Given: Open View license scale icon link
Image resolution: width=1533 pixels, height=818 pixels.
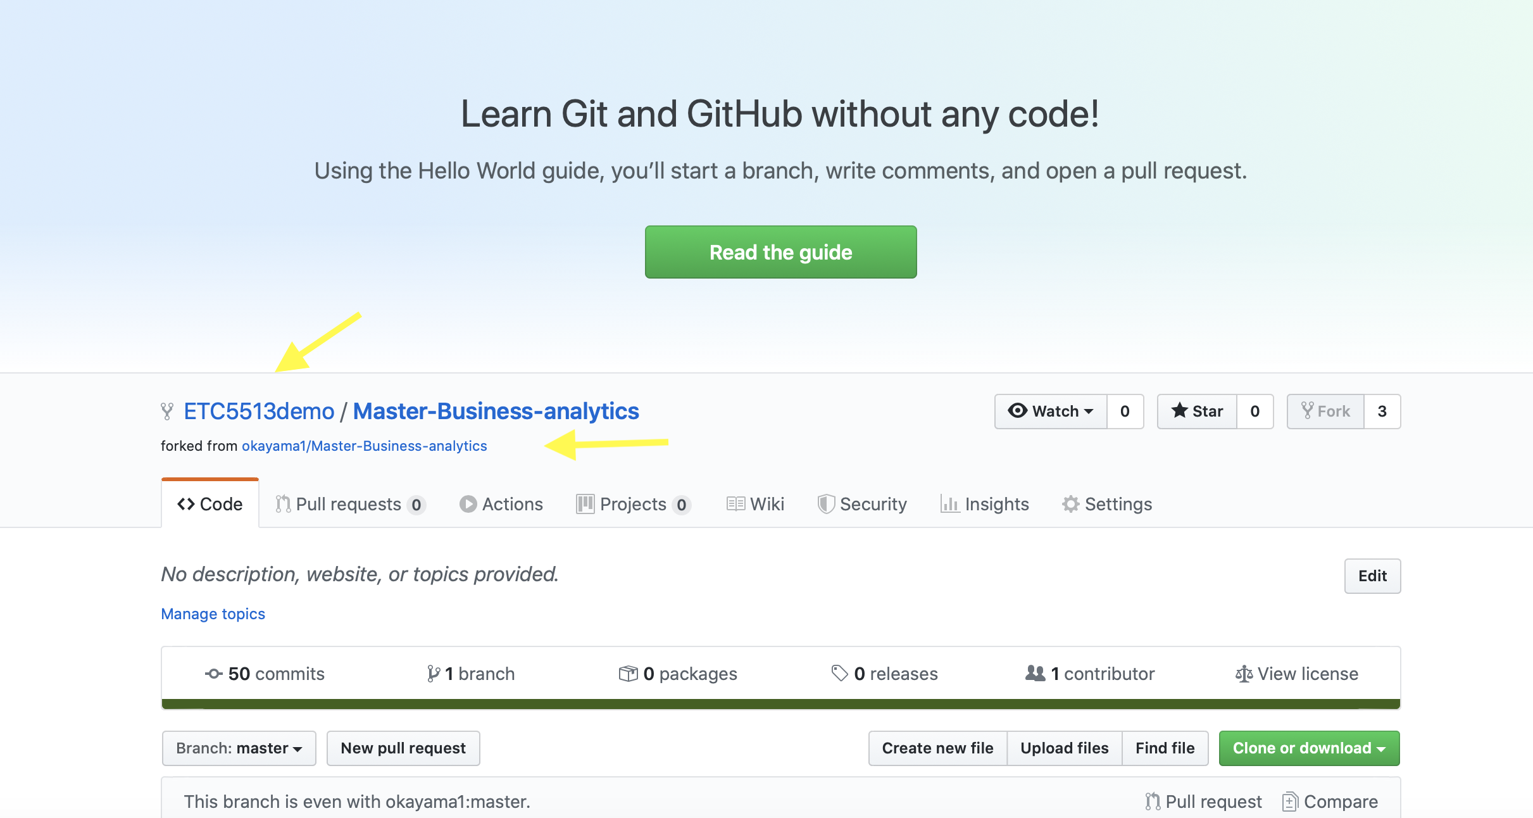Looking at the screenshot, I should click(x=1296, y=674).
